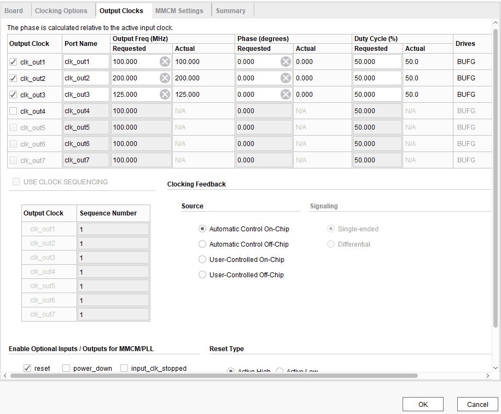501x414 pixels.
Task: Uncheck the clk_out2 output clock
Action: point(14,78)
